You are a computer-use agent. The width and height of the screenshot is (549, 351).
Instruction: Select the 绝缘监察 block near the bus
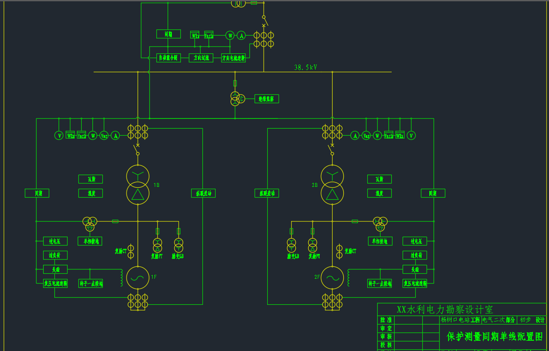tap(266, 99)
